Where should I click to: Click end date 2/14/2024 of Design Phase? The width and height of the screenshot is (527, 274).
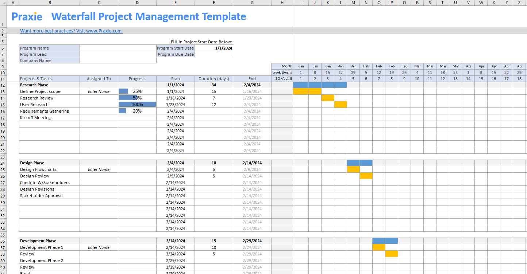252,163
